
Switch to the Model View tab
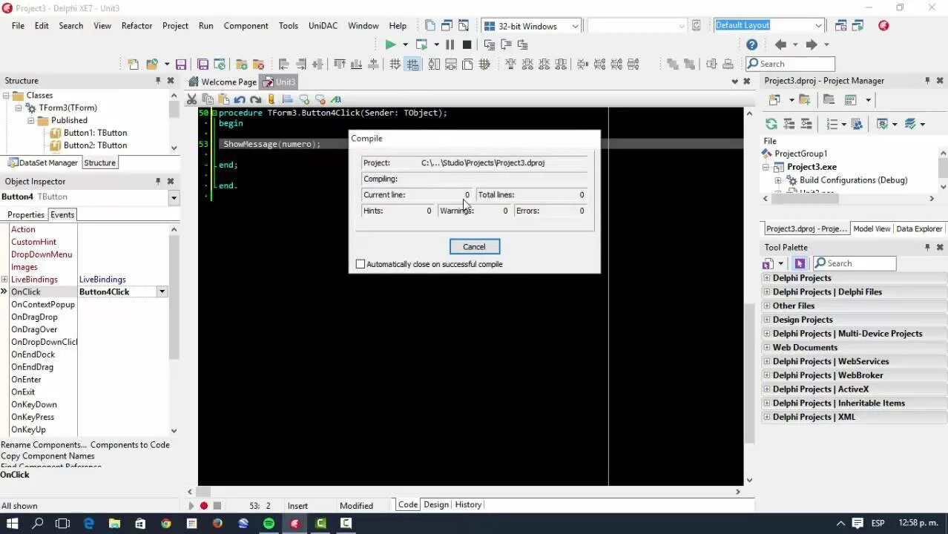(872, 228)
